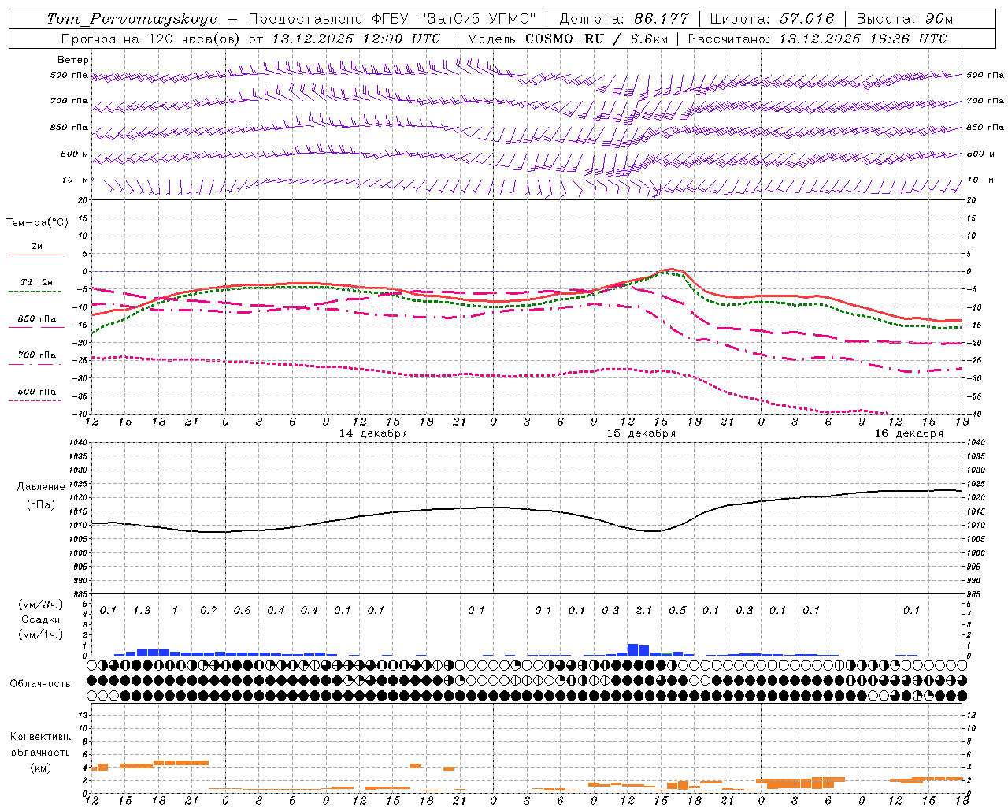Click the left 10 м wind level label
This screenshot has width=1008, height=807.
[x=76, y=180]
